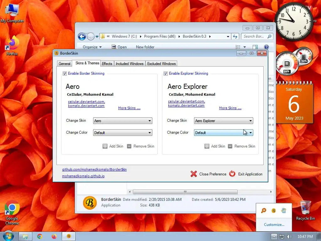The image size is (321, 241).
Task: Show hidden tray icons arrow
Action: [x=274, y=237]
